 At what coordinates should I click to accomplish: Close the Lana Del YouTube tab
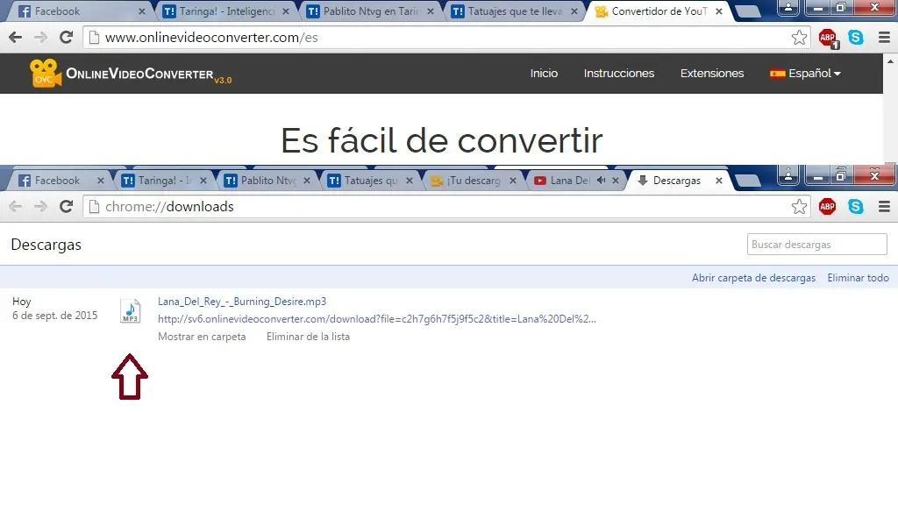[x=615, y=181]
